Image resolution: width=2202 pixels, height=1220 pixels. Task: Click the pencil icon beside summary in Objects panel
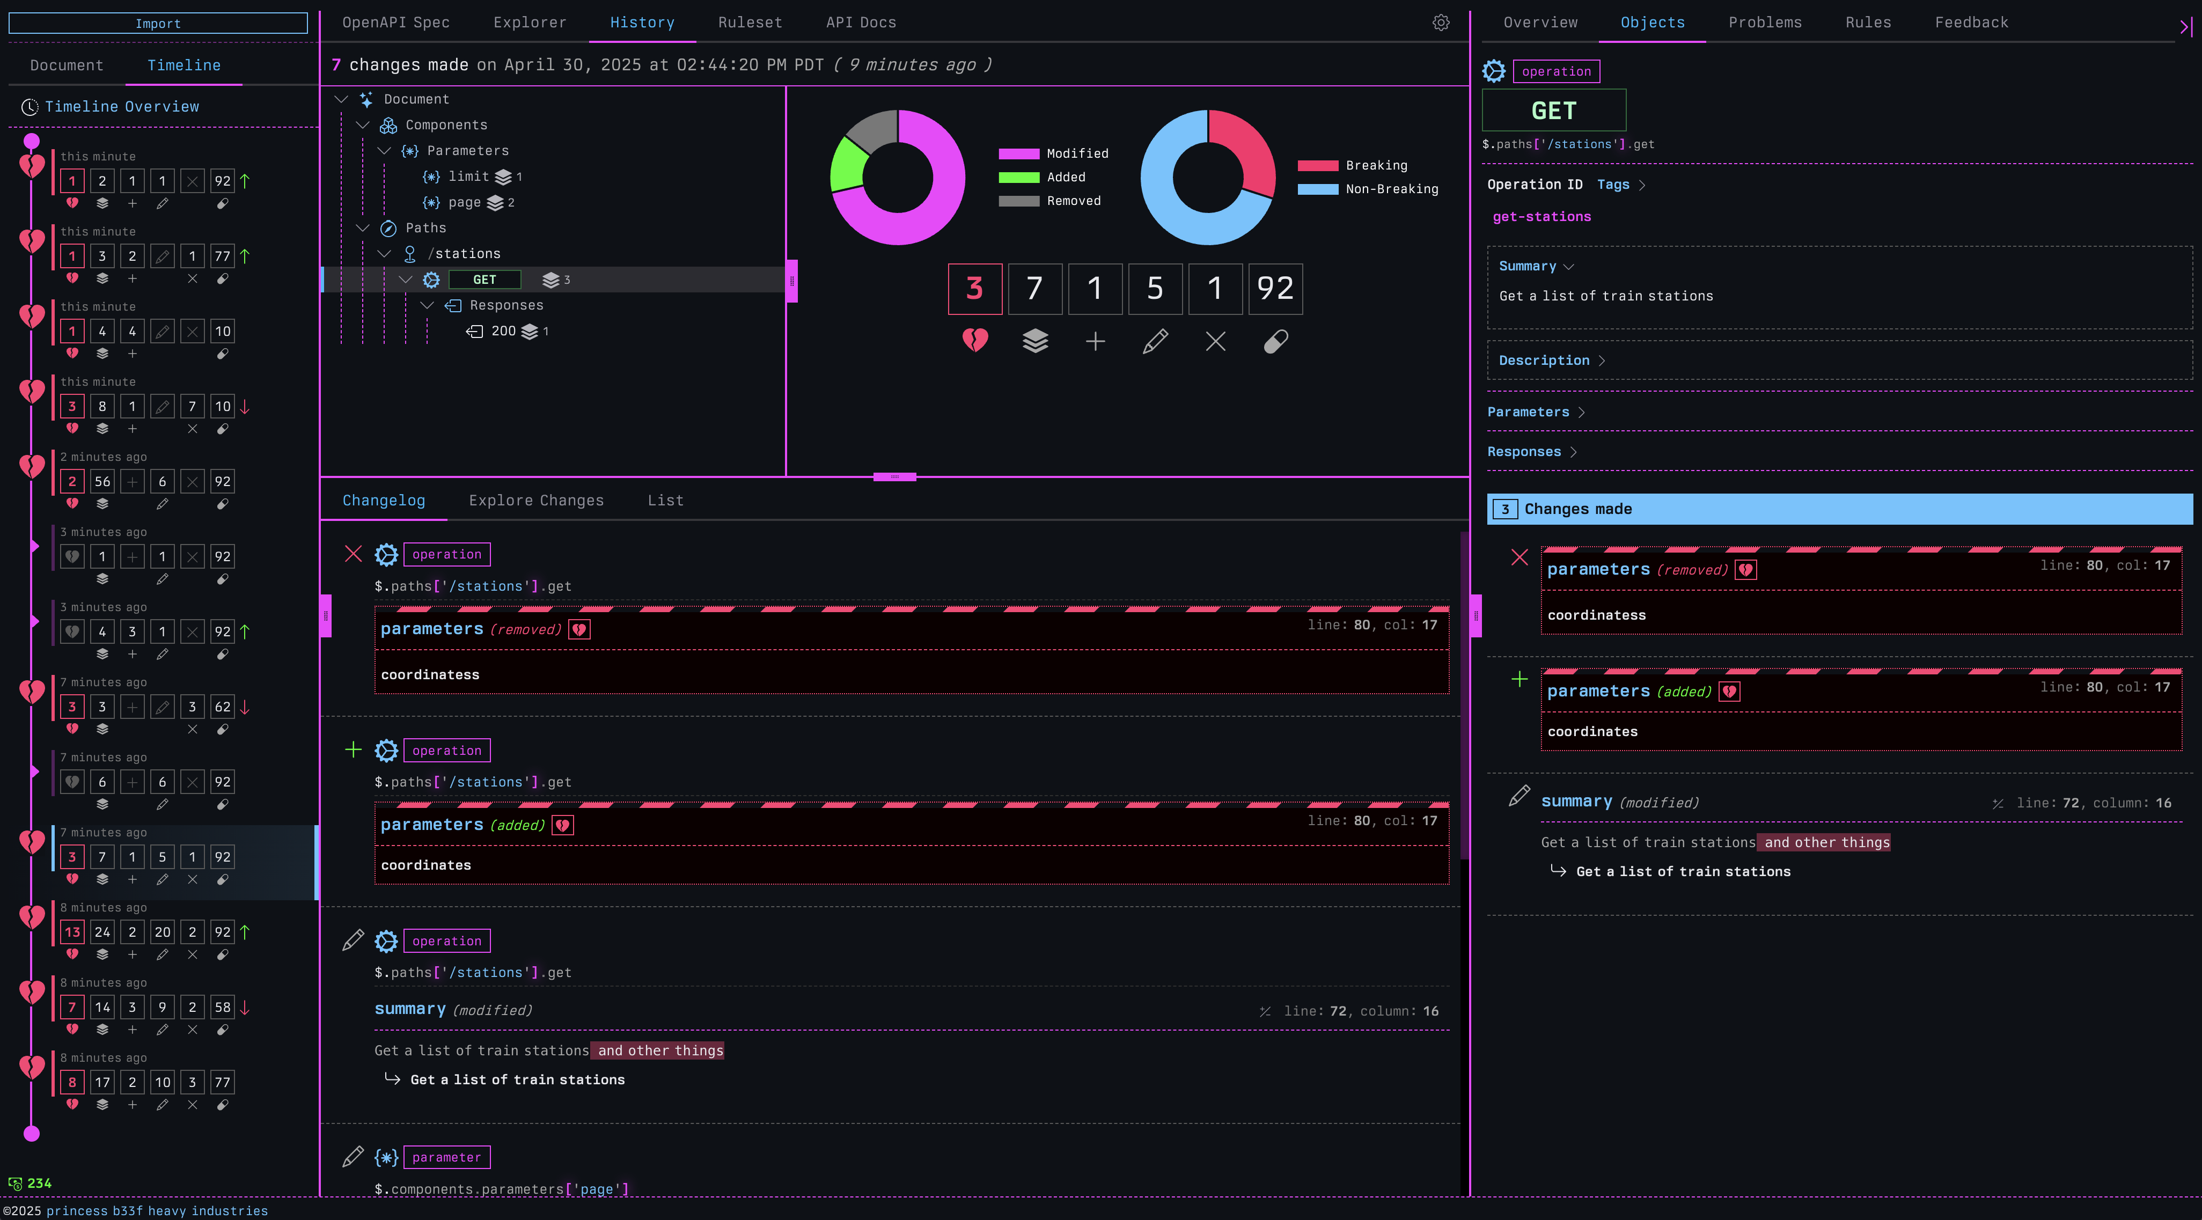tap(1519, 796)
